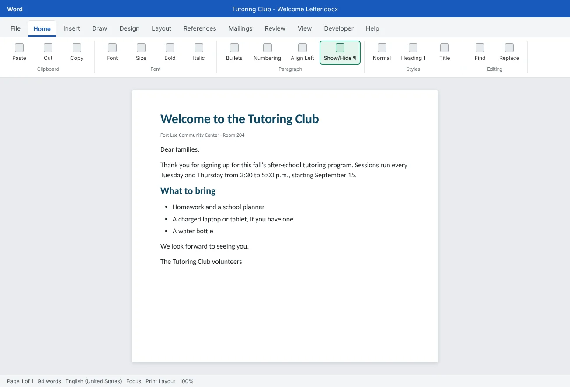Open Replace in the Editing group
The image size is (570, 387).
(509, 52)
